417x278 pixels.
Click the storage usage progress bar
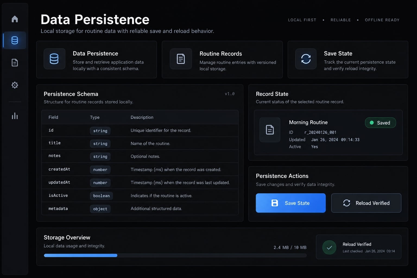pos(175,255)
